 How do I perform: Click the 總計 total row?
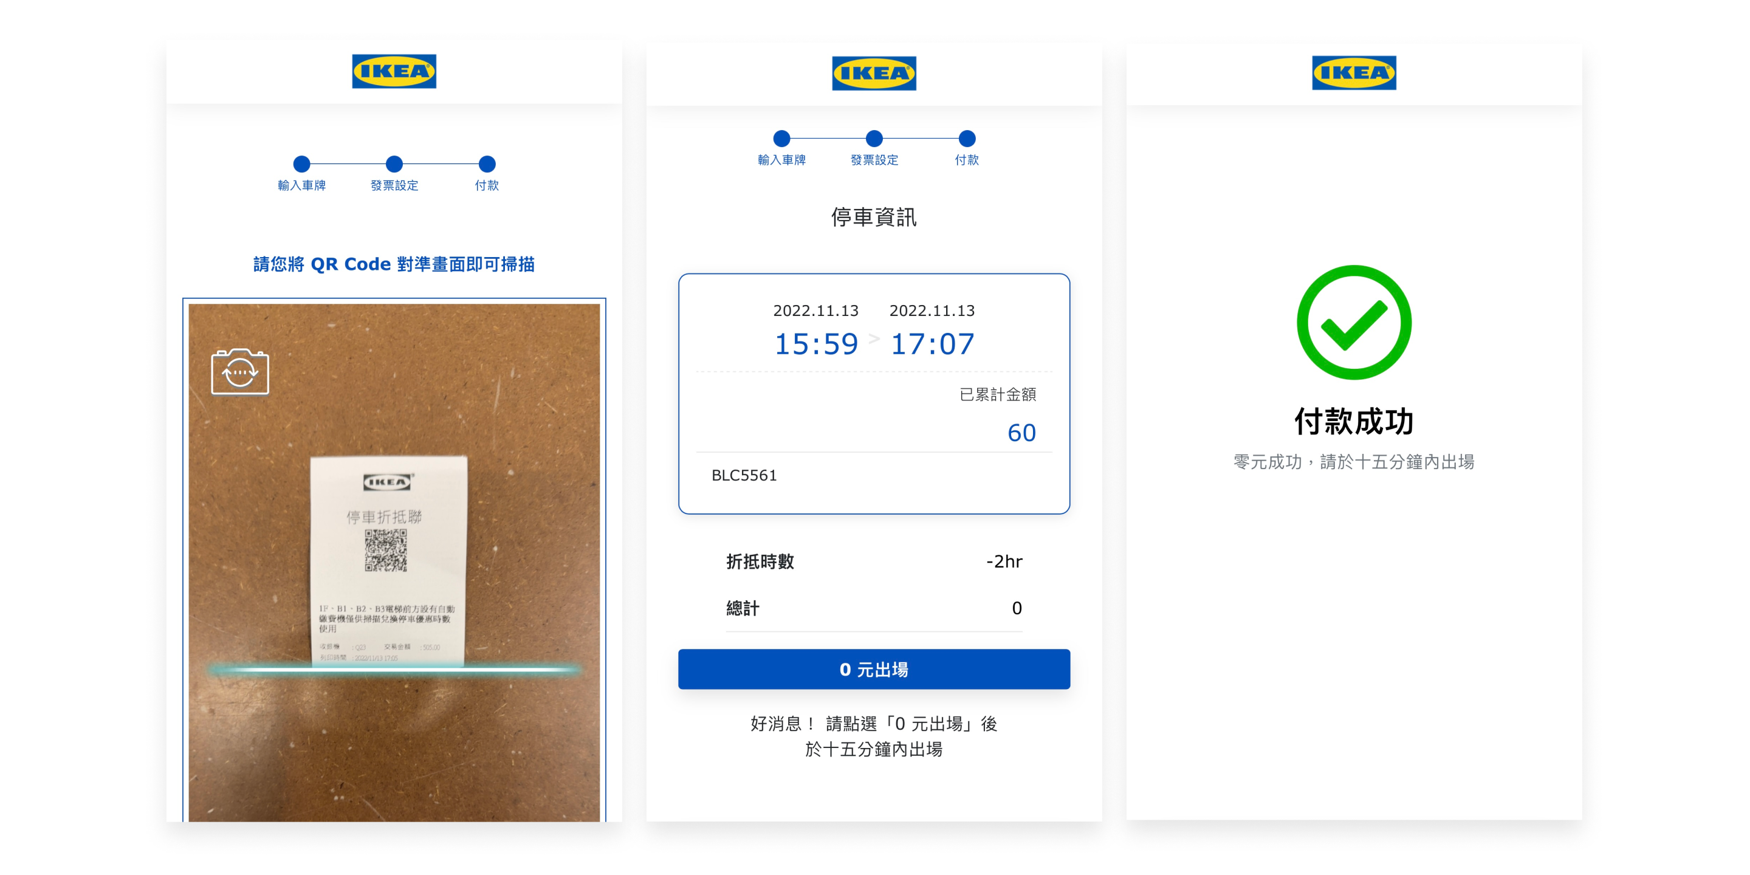(874, 608)
